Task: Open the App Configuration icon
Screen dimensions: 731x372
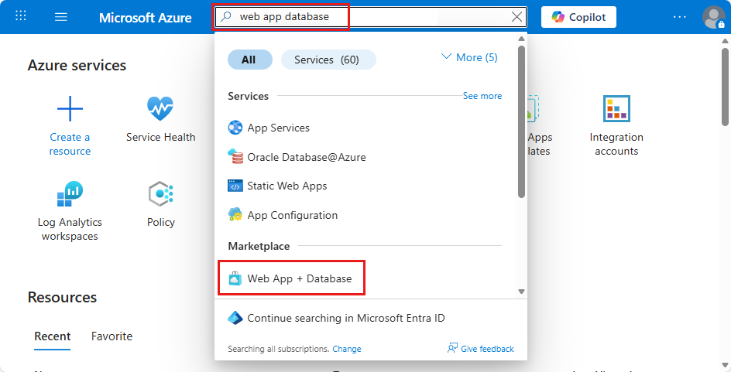Action: click(x=235, y=215)
